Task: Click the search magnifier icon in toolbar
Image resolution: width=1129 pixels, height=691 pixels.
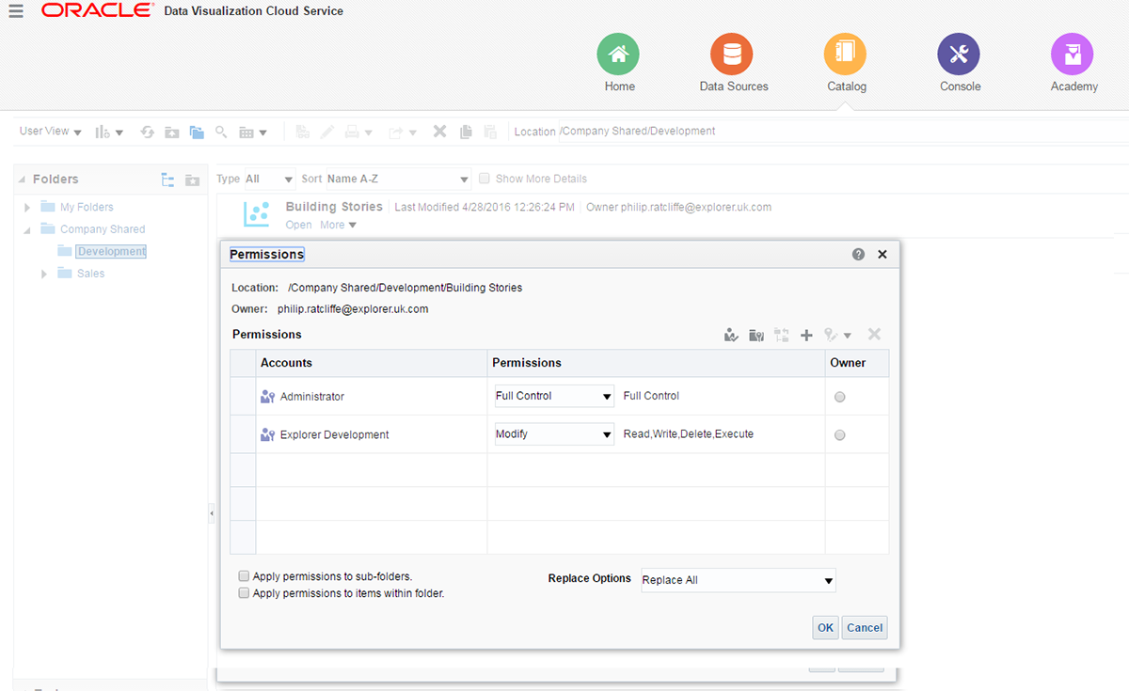Action: pos(222,133)
